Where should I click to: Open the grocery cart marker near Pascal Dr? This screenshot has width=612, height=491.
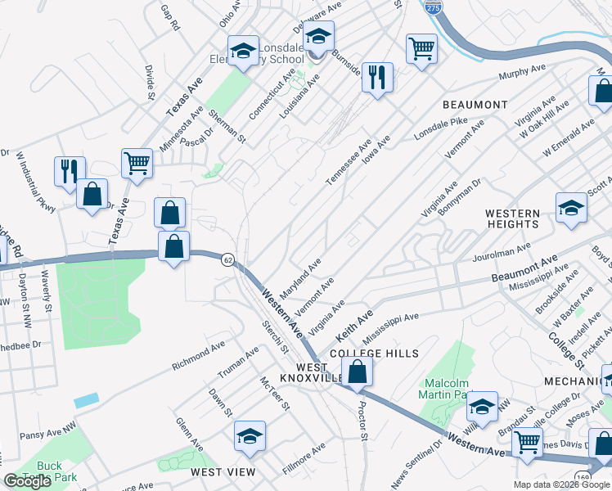[137, 166]
